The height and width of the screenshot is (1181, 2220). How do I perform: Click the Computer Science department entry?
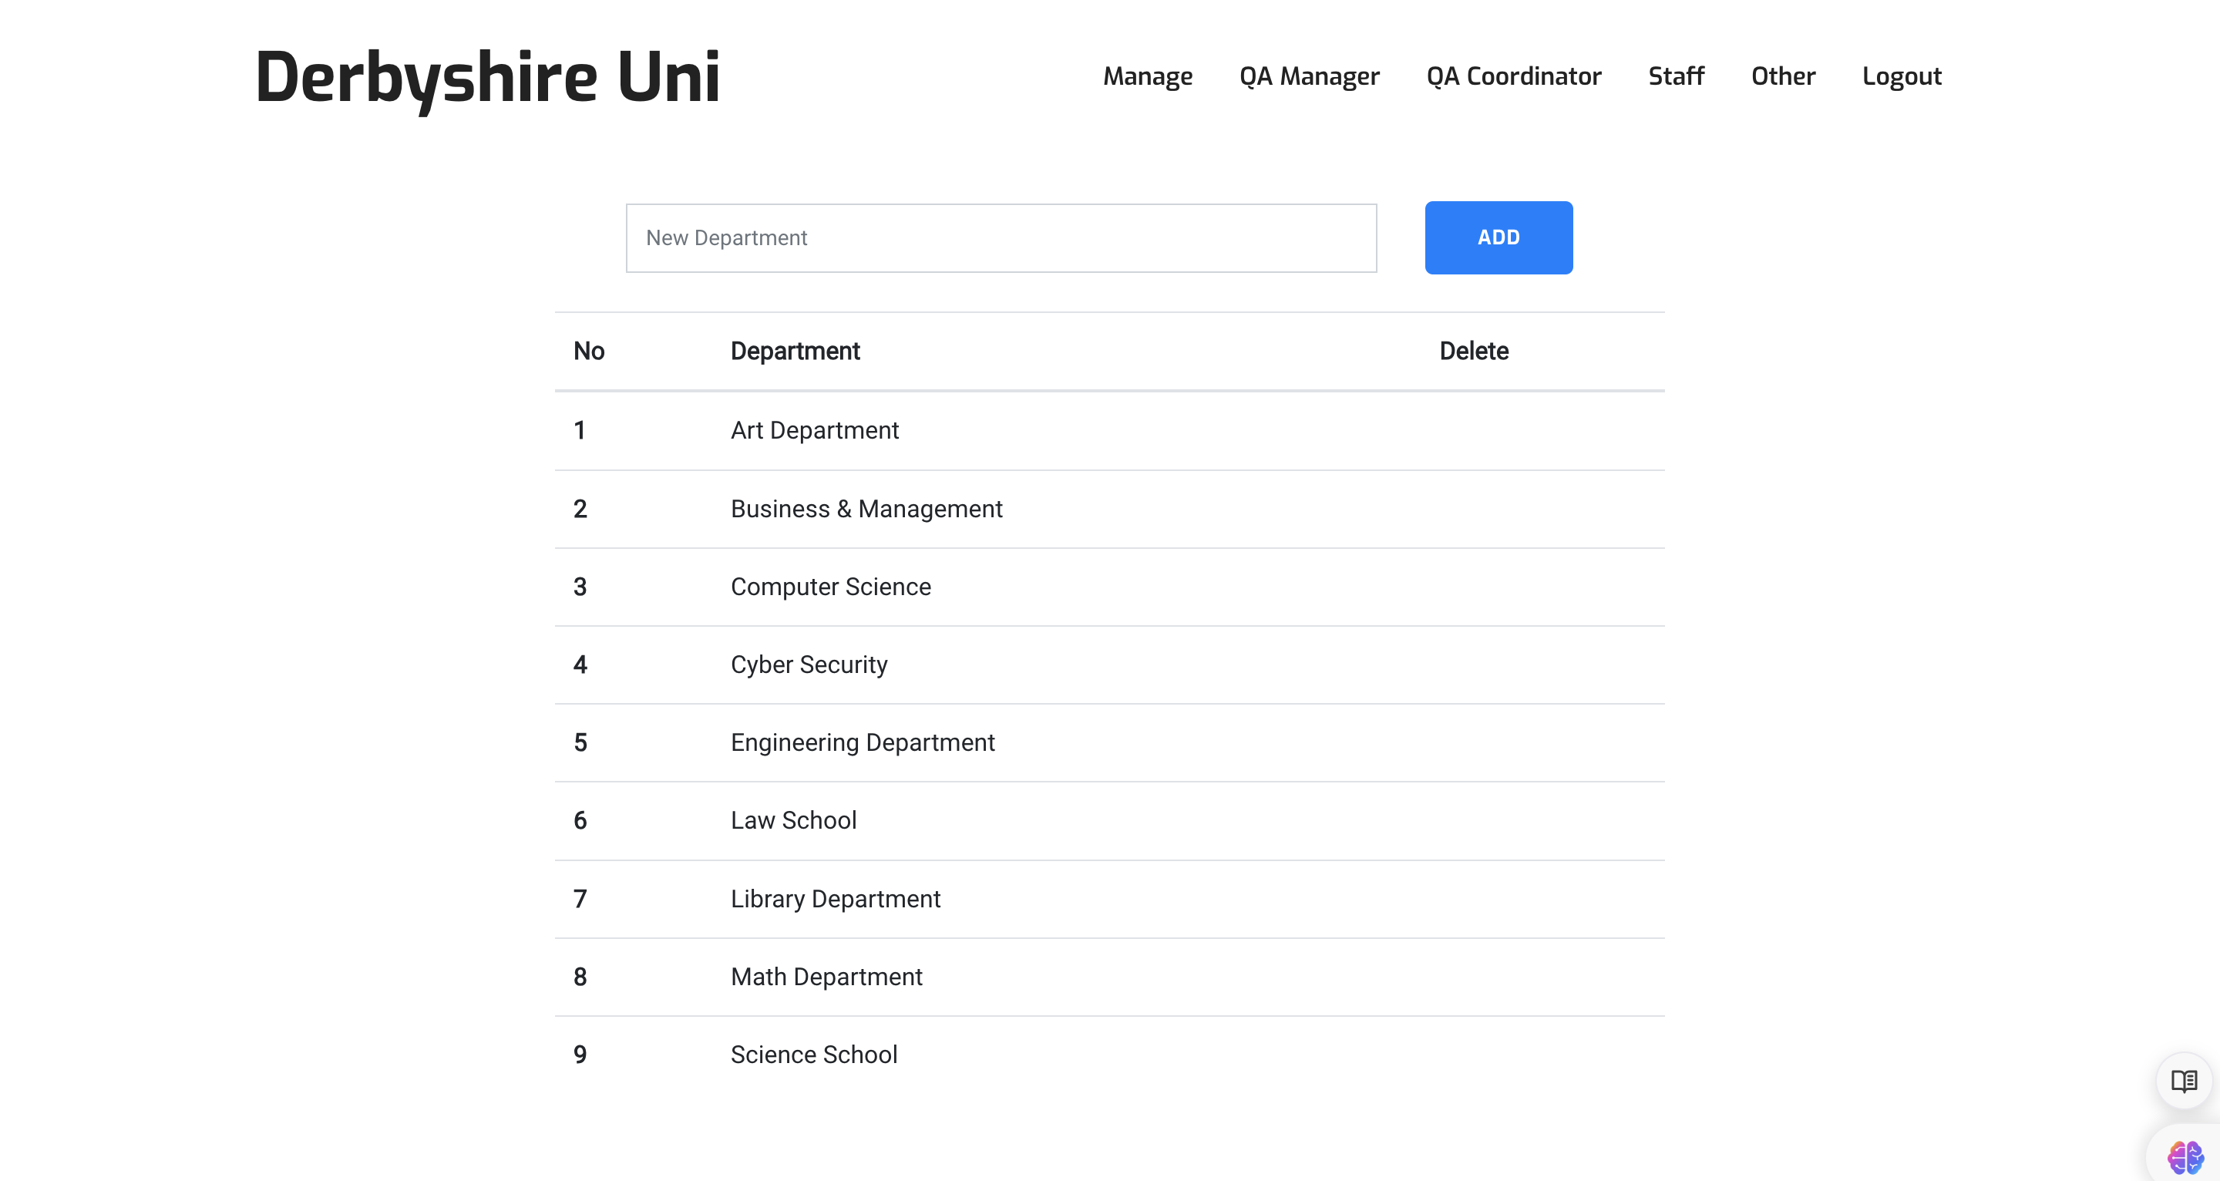830,587
